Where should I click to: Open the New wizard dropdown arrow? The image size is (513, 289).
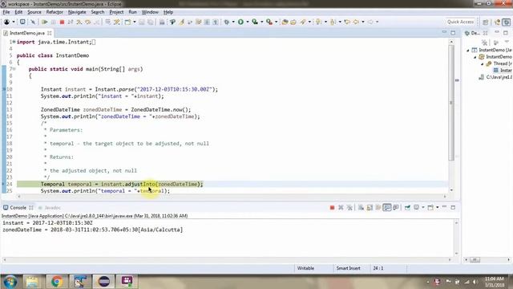point(135,22)
